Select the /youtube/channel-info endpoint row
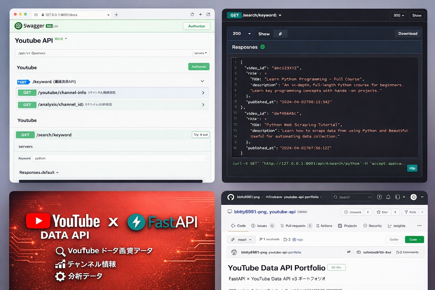 point(112,93)
